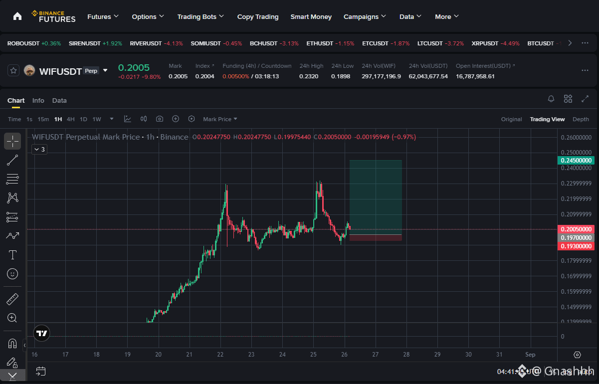
Task: Select the ruler measure tool
Action: pos(12,299)
